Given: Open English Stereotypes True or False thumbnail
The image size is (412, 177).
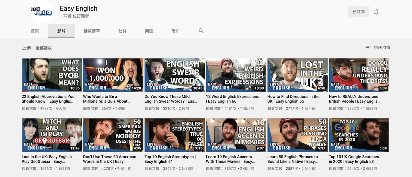Looking at the screenshot, I should pyautogui.click(x=175, y=135).
